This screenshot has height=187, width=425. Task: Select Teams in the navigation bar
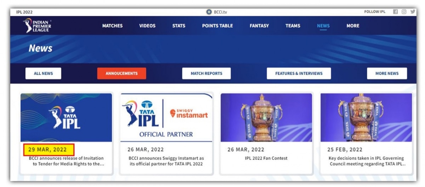[293, 26]
